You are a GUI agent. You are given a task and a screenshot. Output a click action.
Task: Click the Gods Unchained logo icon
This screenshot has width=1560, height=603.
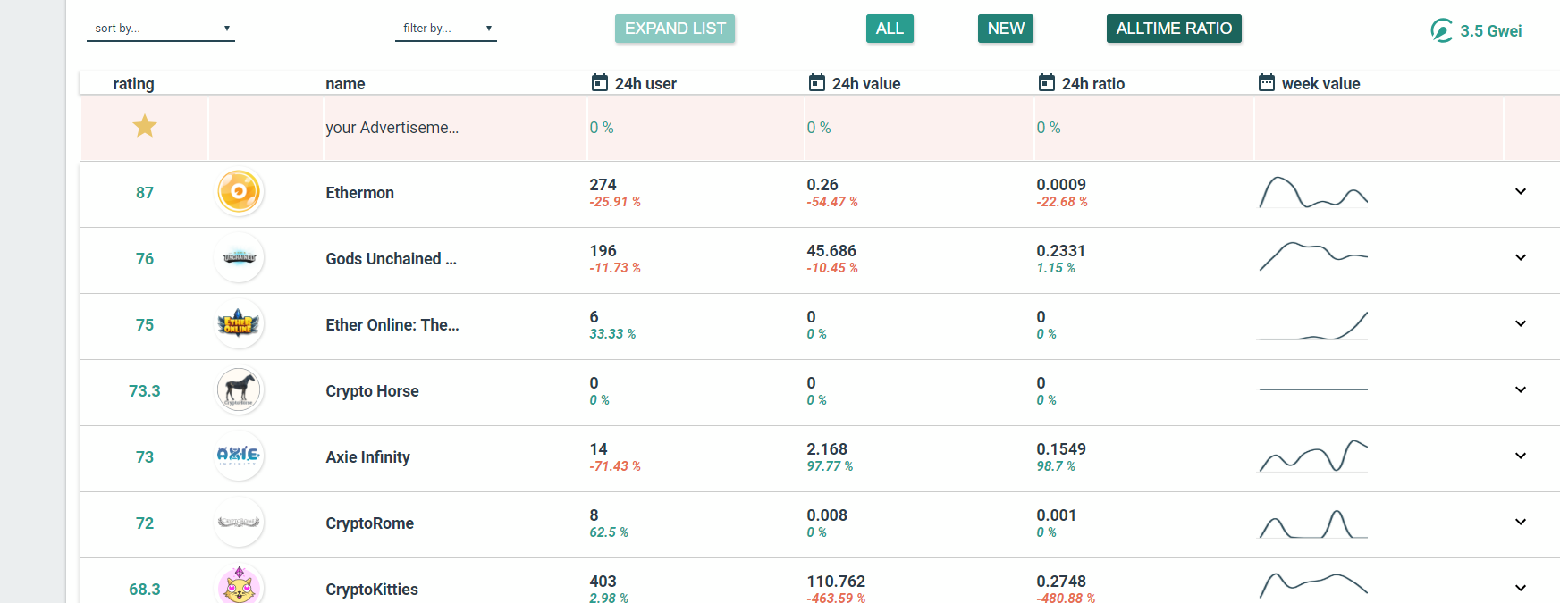point(240,258)
